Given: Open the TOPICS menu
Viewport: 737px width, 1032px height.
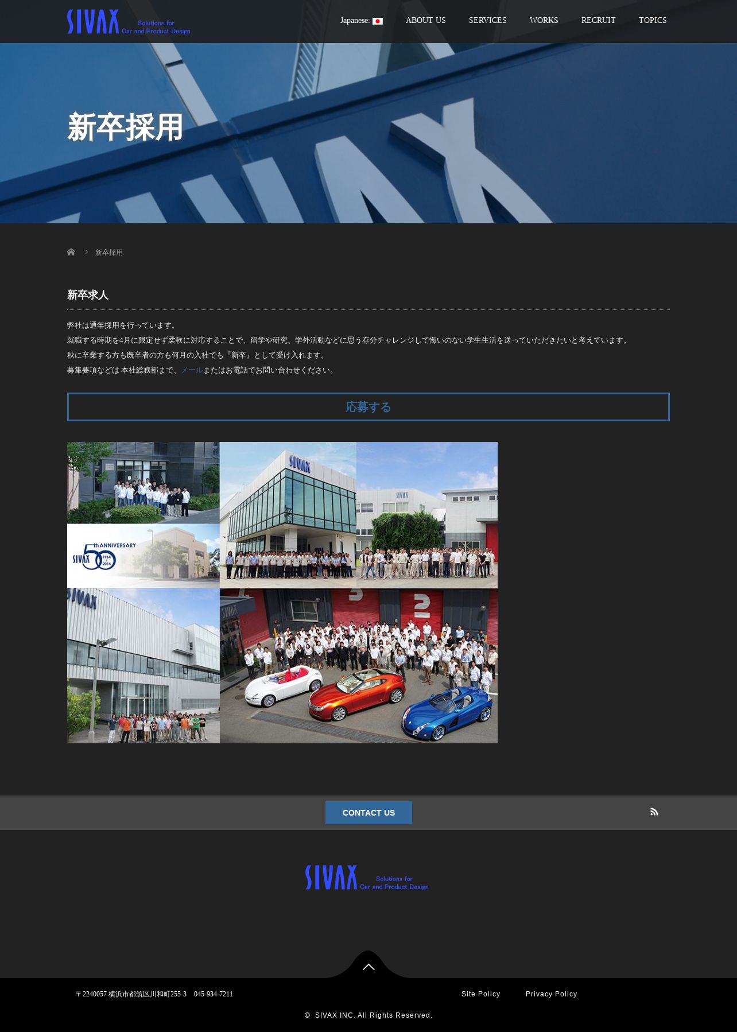Looking at the screenshot, I should click(653, 20).
